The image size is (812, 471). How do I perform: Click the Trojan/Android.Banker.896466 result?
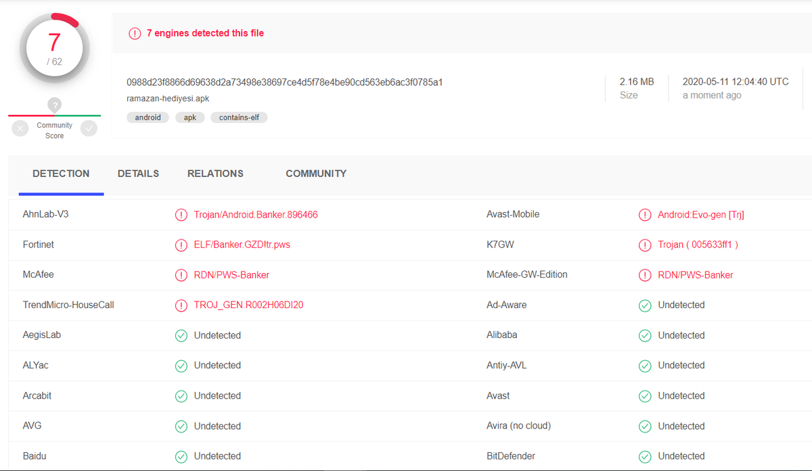pos(256,215)
